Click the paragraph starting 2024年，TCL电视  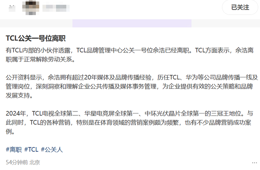(129, 122)
